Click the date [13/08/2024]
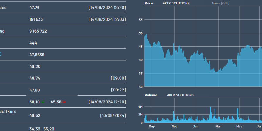Viewport: 262px width, 131px height. coord(113,115)
